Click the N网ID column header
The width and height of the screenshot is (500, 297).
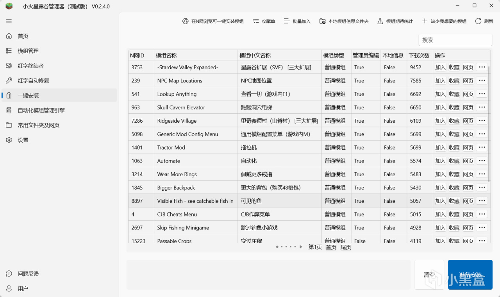click(141, 55)
